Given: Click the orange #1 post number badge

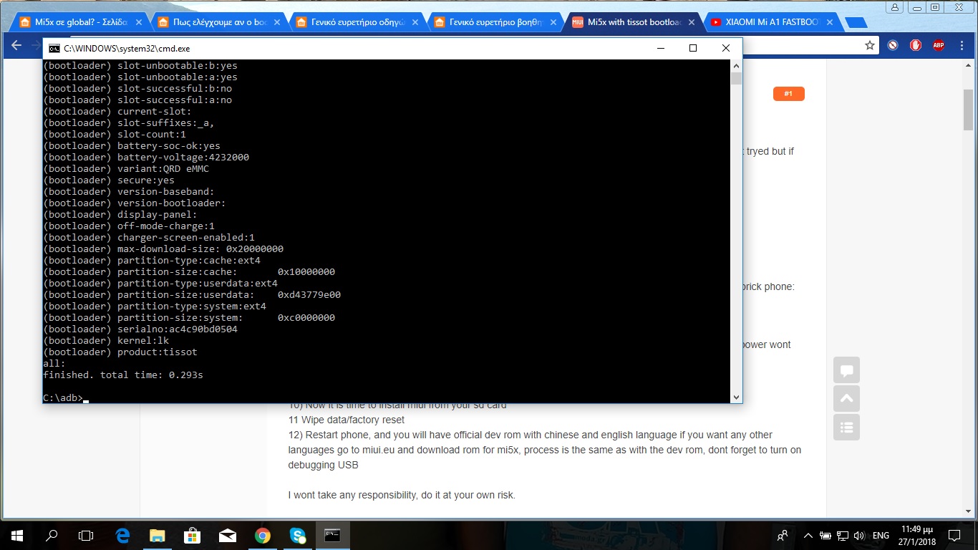Looking at the screenshot, I should pyautogui.click(x=788, y=94).
